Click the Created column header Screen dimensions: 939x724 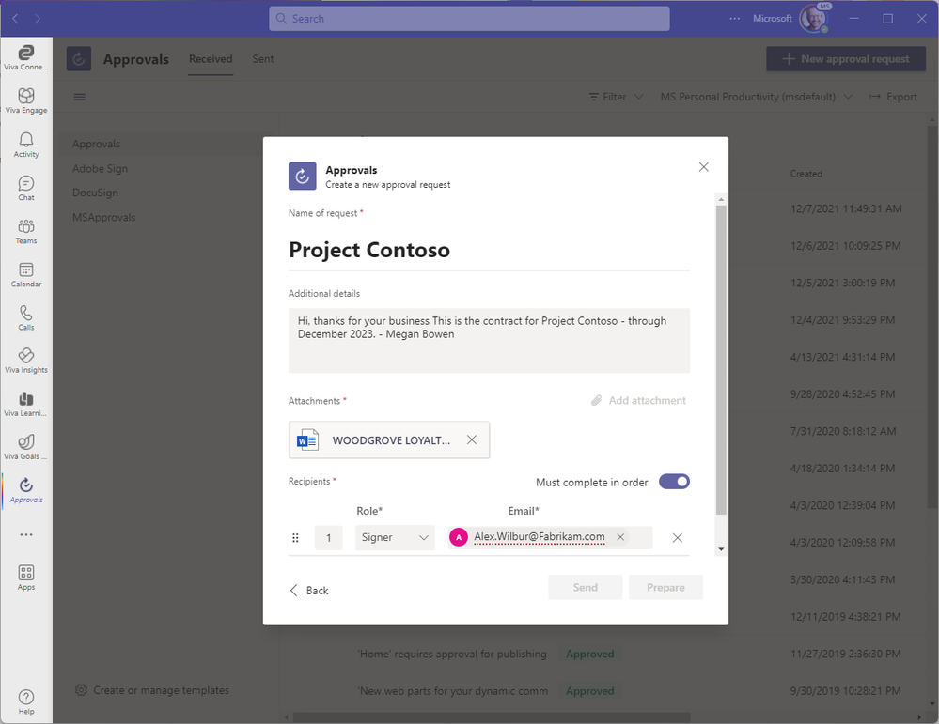point(806,174)
